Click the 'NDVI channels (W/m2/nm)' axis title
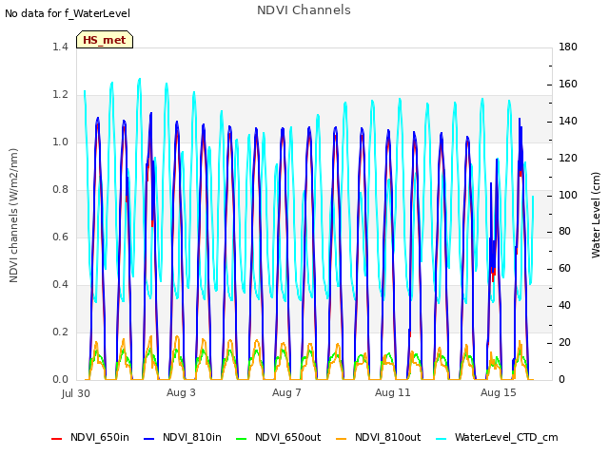Image resolution: width=609 pixels, height=456 pixels. pos(13,216)
